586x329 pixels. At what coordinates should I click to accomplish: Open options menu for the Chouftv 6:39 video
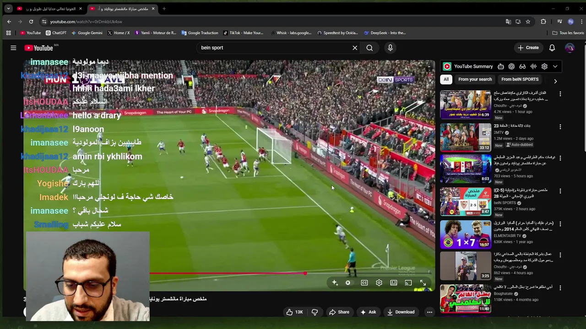560,94
